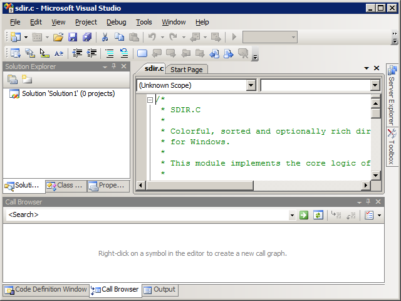Viewport: 401px width, 301px height.
Task: Click the New Project toolbar icon
Action: (x=16, y=37)
